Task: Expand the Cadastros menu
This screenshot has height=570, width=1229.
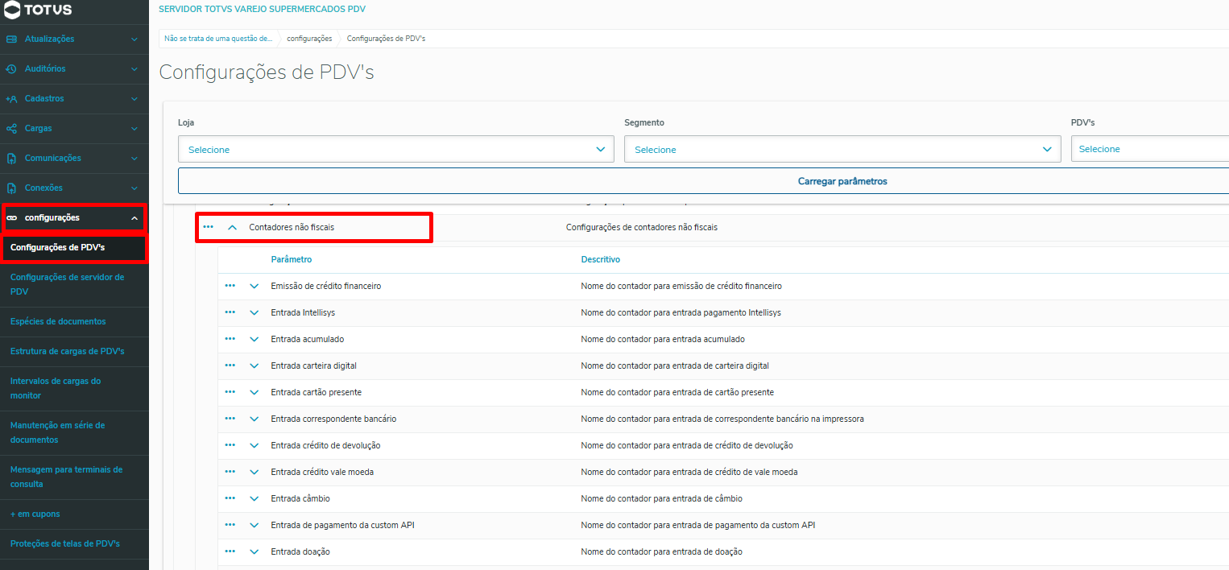Action: [134, 98]
